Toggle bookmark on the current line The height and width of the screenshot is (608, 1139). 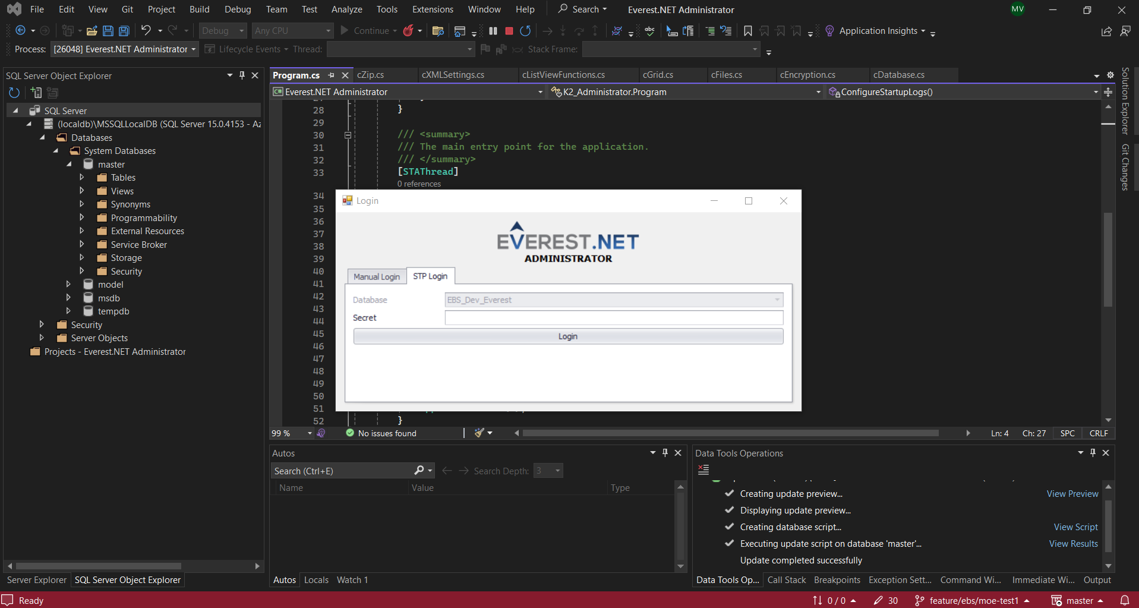point(748,31)
